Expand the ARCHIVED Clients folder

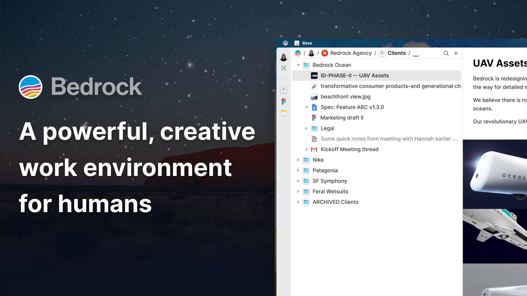pos(298,202)
